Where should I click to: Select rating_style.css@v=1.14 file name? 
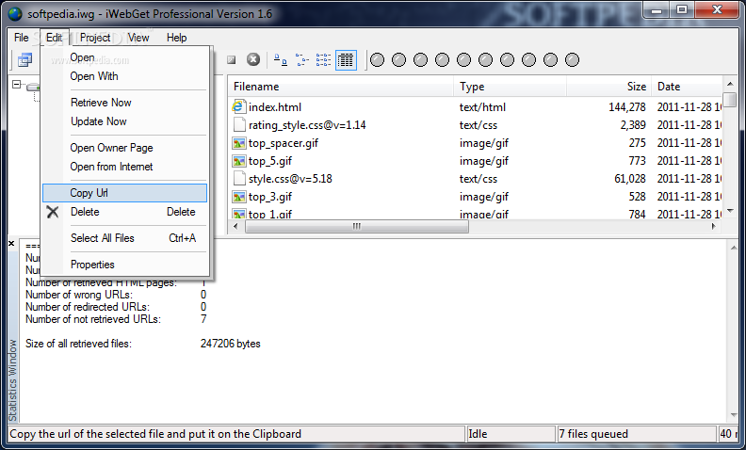307,125
